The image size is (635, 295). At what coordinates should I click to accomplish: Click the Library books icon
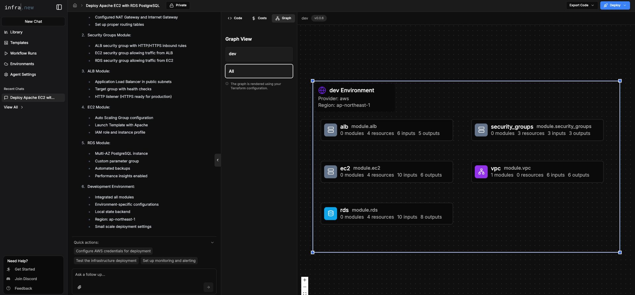tap(6, 32)
